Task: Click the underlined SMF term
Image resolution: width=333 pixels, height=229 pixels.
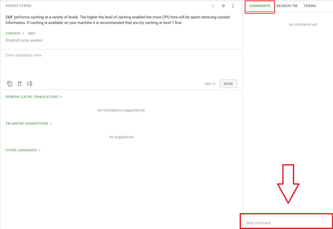Action: (x=9, y=17)
